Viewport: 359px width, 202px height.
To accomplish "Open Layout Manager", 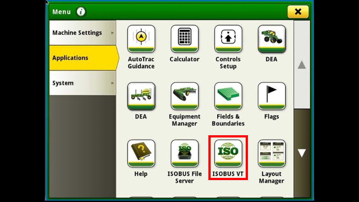I will pyautogui.click(x=271, y=153).
